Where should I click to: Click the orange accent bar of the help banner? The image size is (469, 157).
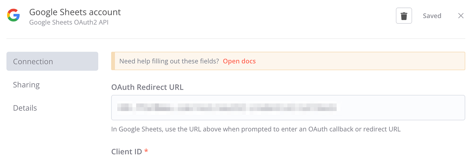click(113, 61)
